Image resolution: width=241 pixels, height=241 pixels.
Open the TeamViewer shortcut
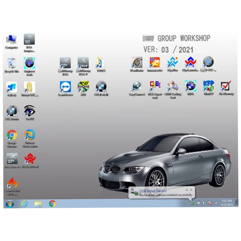pos(65,89)
